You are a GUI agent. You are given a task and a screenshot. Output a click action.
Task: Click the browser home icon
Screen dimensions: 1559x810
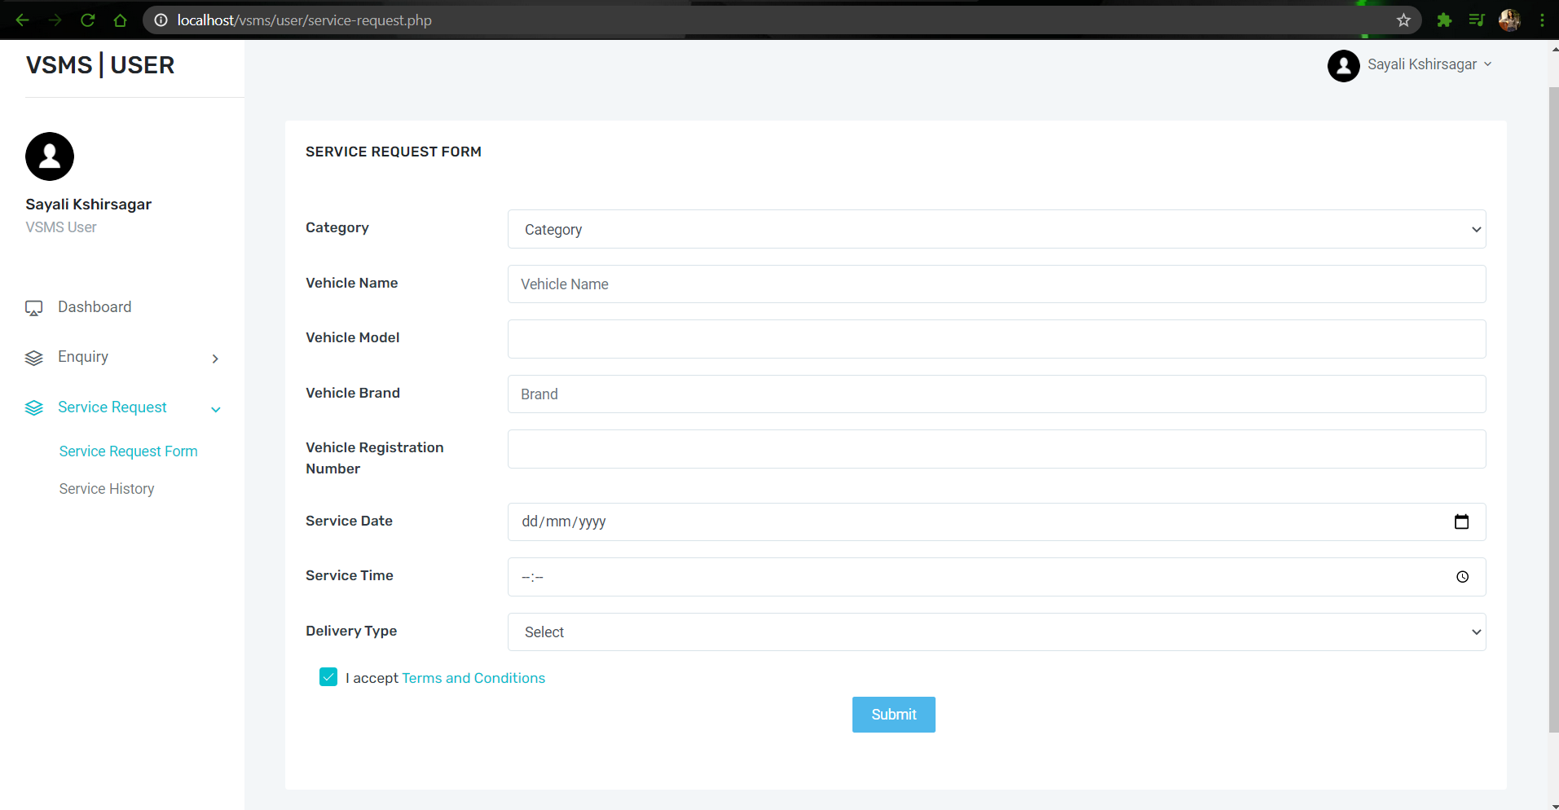point(121,20)
